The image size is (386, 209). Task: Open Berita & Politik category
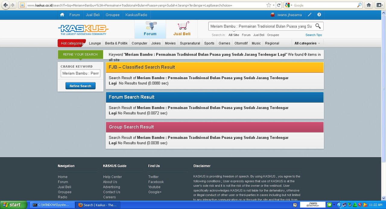pyautogui.click(x=116, y=43)
